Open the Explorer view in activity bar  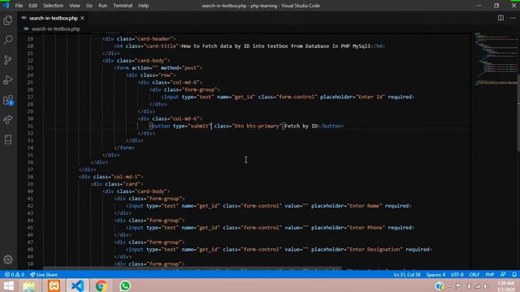pos(8,20)
